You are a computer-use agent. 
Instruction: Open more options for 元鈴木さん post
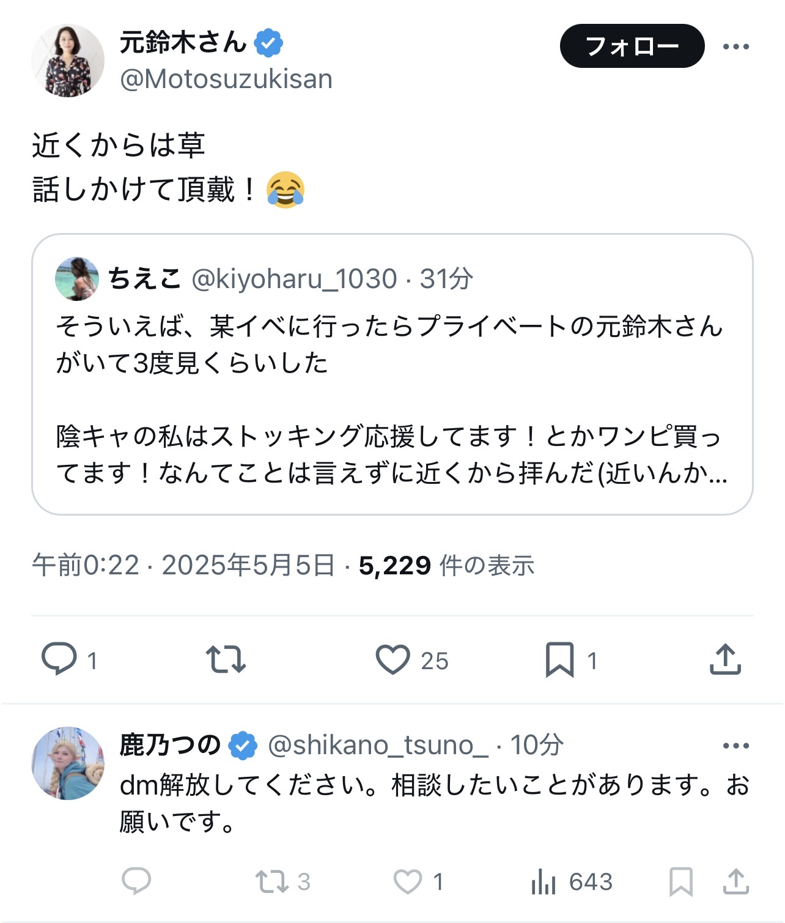(x=735, y=46)
